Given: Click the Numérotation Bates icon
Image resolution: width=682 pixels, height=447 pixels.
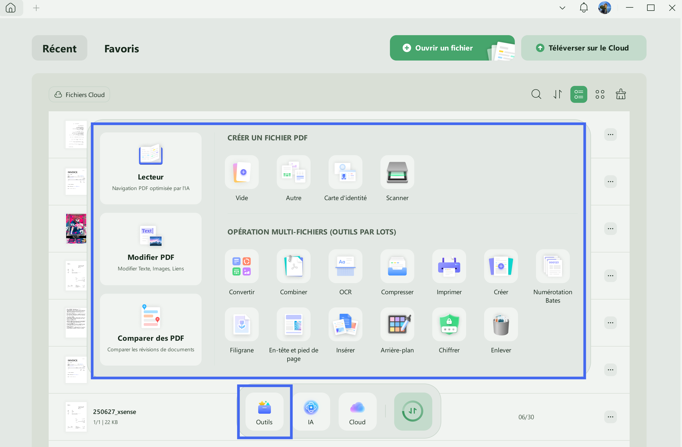Looking at the screenshot, I should coord(552,266).
